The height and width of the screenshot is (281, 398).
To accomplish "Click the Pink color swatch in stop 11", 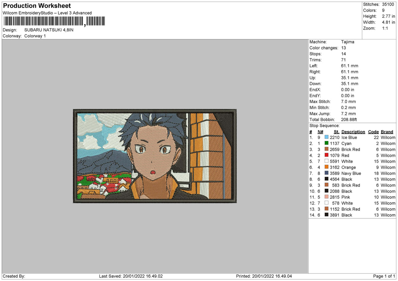I will tap(327, 197).
